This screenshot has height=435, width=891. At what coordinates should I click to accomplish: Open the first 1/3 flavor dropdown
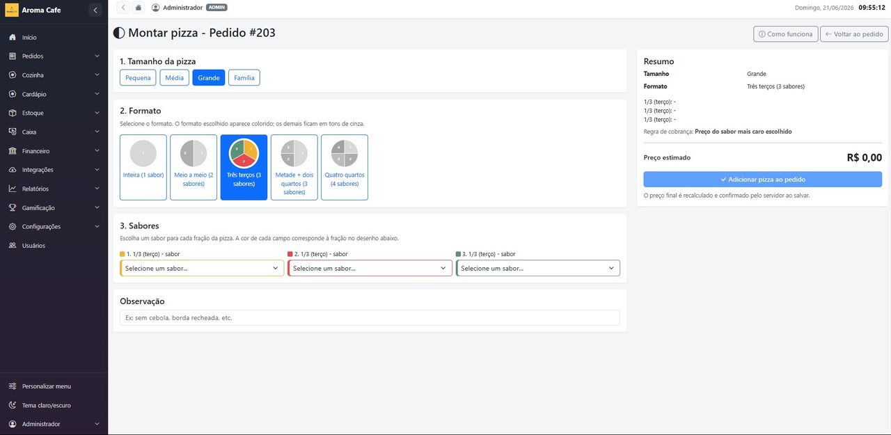pos(202,268)
